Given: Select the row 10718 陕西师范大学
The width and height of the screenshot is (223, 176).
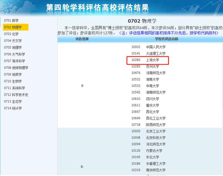Looking at the screenshot, I should 148,125.
